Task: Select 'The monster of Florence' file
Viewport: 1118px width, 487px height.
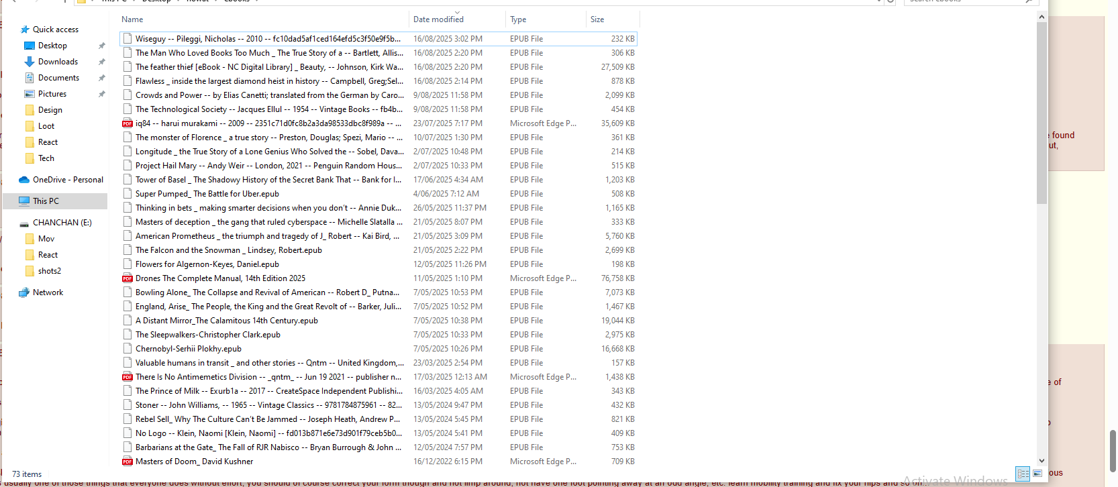Action: click(x=269, y=138)
